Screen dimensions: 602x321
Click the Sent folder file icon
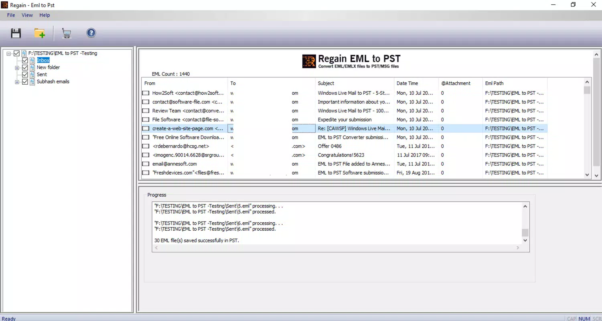click(x=32, y=75)
